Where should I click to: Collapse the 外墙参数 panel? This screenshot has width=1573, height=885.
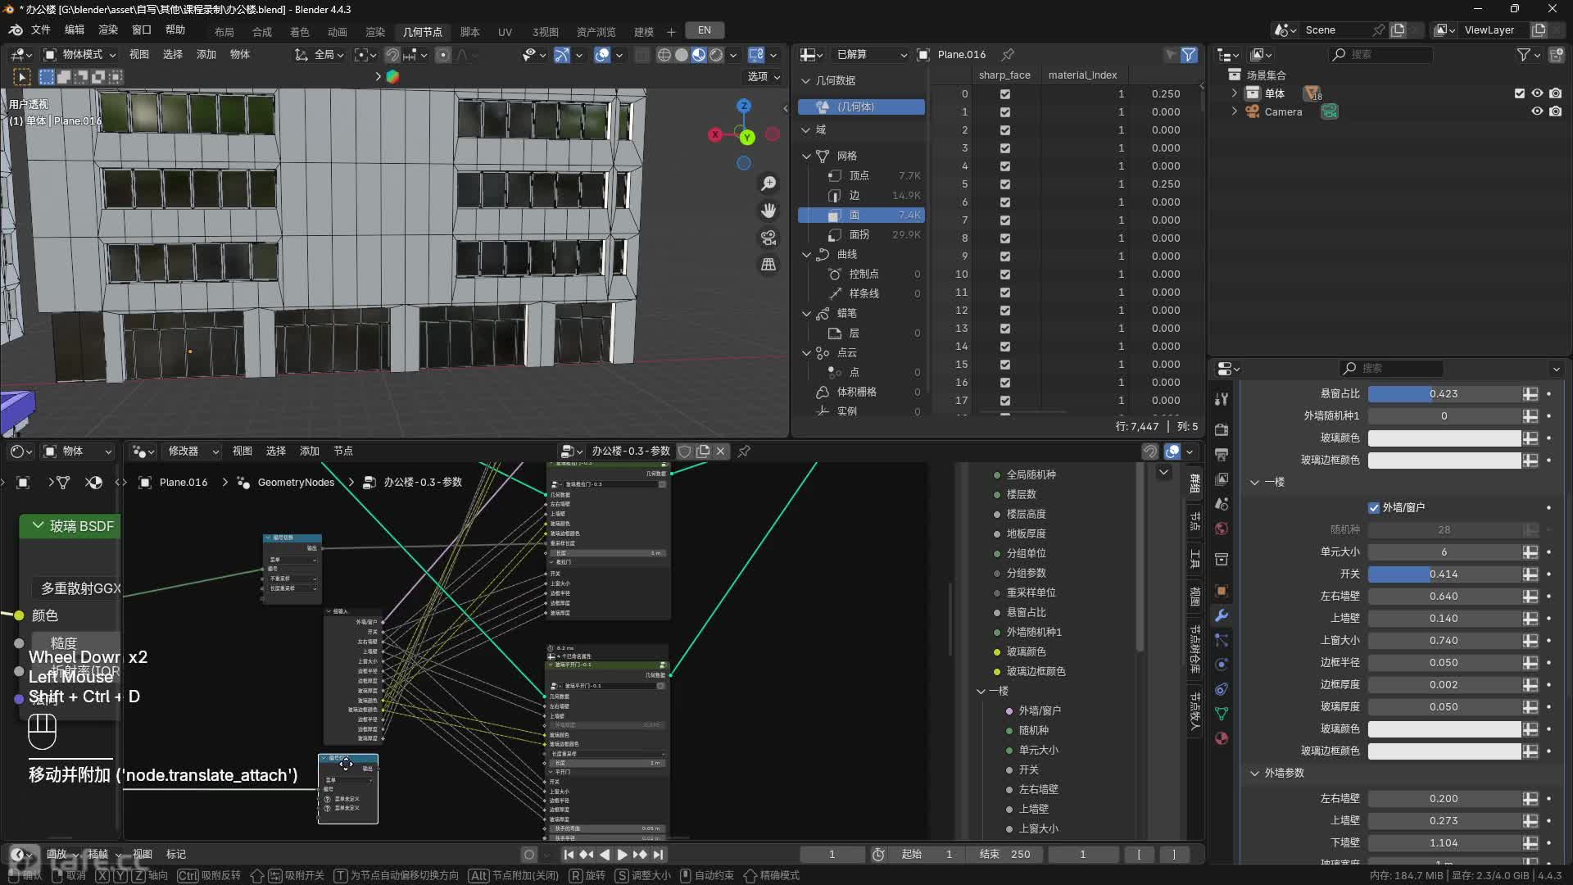click(1254, 773)
